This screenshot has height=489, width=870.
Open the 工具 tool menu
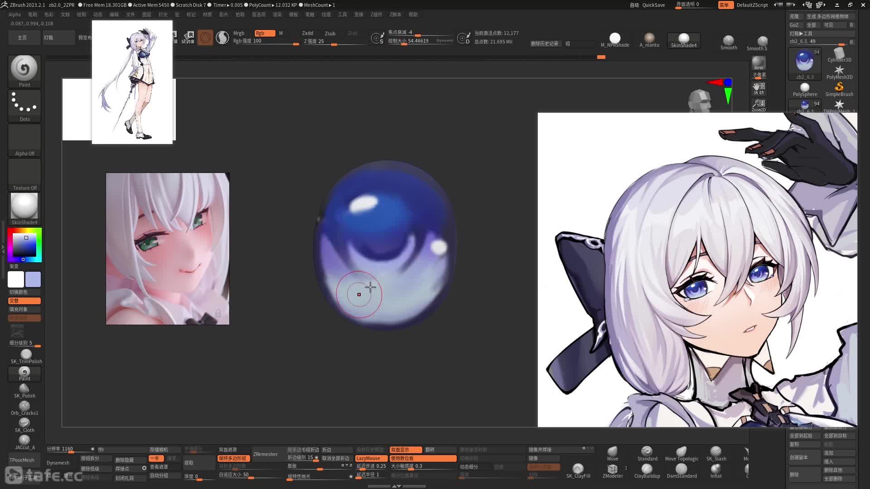pyautogui.click(x=343, y=14)
